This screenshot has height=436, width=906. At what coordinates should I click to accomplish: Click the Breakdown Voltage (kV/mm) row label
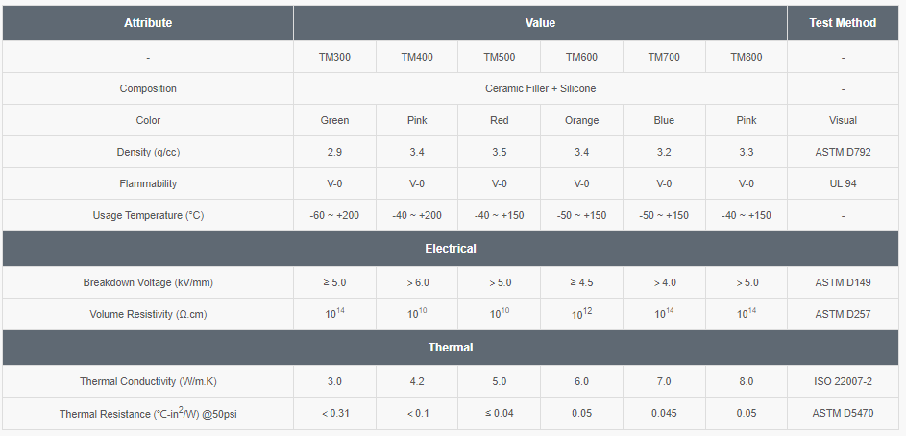[148, 283]
